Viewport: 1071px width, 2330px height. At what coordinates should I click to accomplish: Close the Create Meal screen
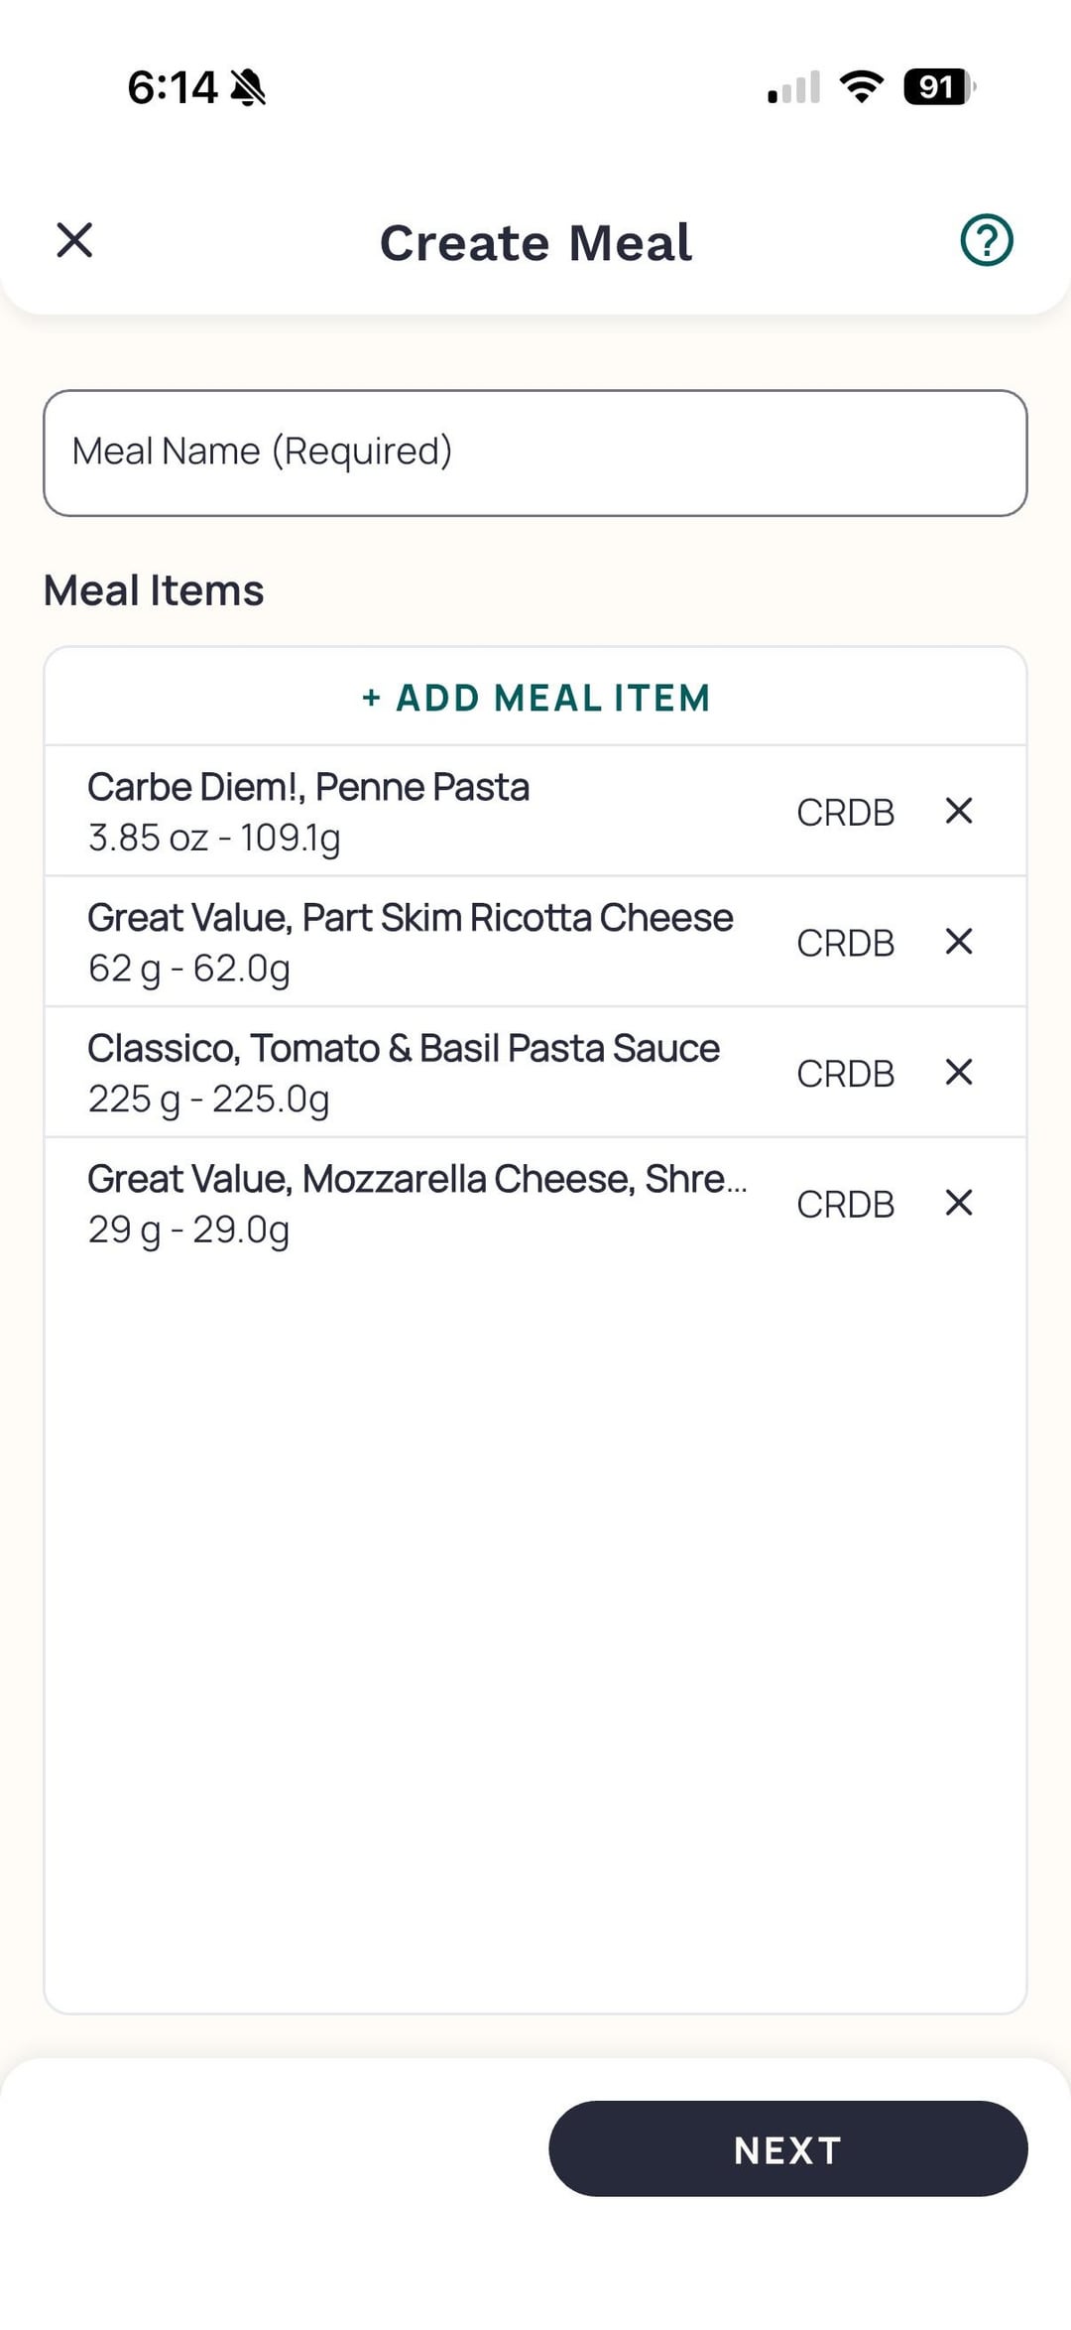click(74, 240)
